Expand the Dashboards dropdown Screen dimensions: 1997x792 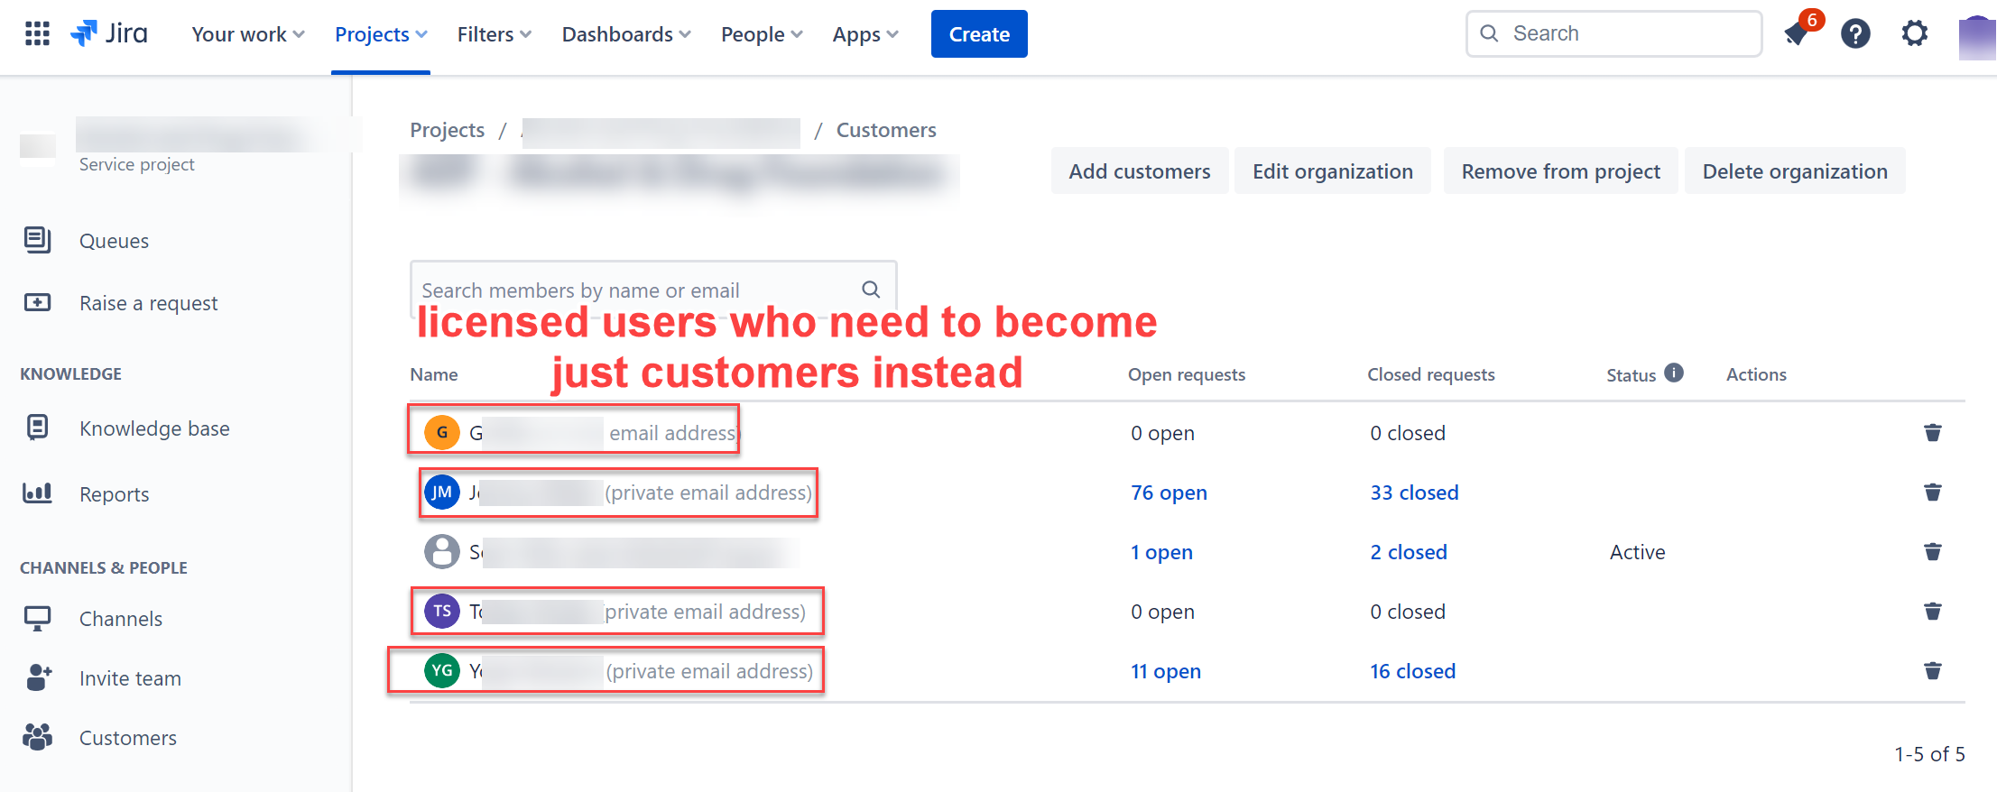(x=626, y=34)
